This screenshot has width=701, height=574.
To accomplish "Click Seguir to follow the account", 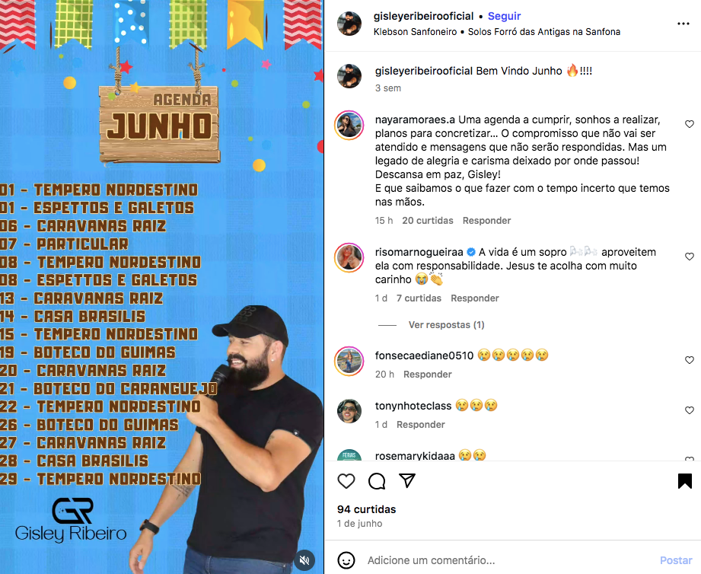I will click(x=505, y=16).
